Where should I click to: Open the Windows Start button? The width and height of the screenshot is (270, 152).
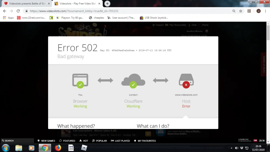[5, 148]
